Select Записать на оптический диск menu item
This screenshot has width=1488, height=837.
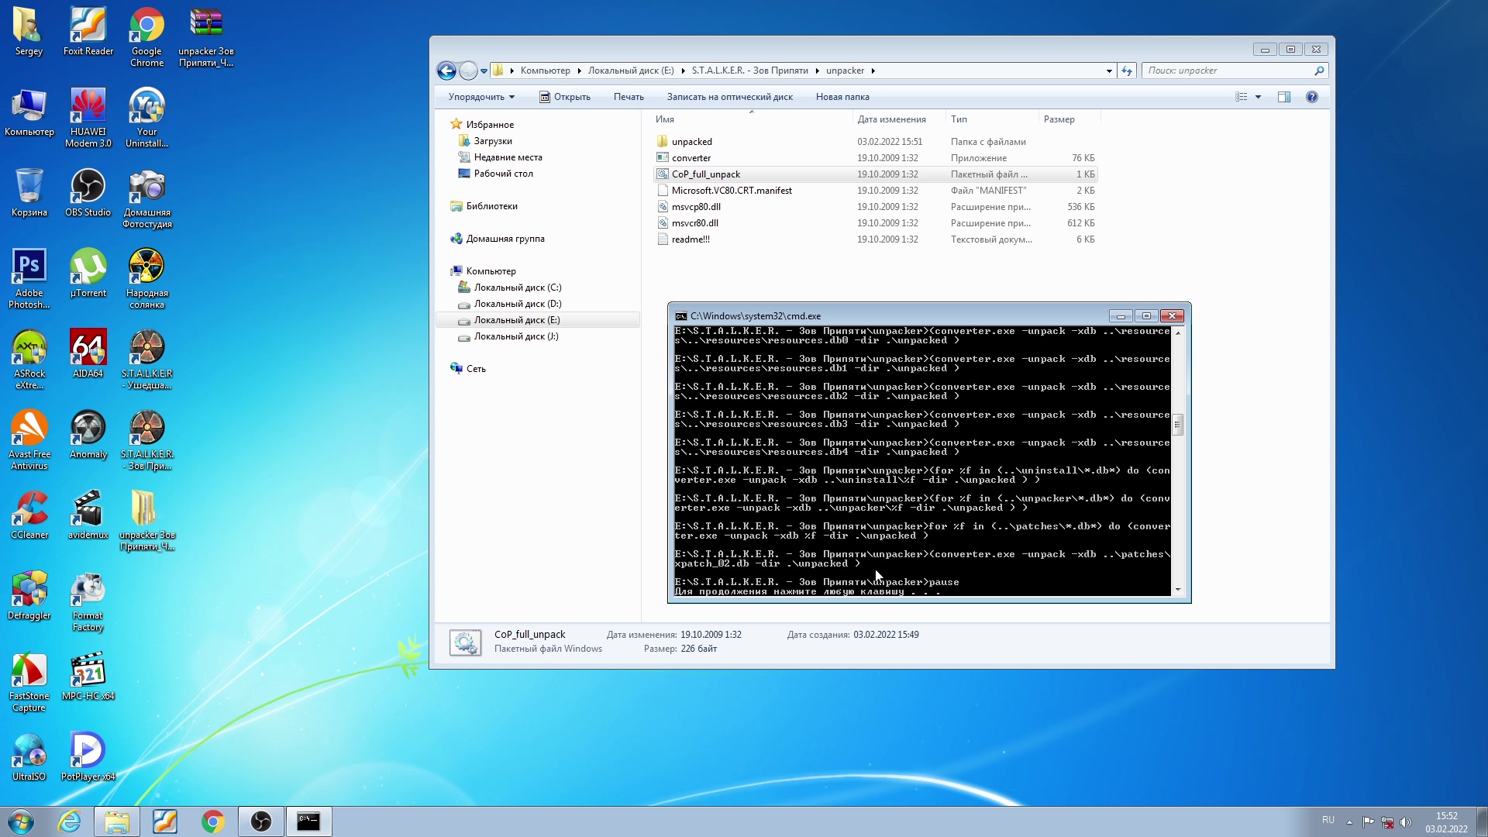[x=728, y=96]
